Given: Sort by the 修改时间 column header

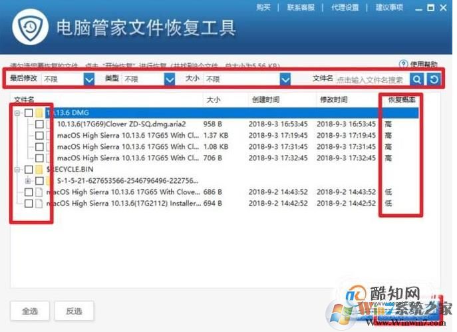Looking at the screenshot, I should [x=334, y=100].
